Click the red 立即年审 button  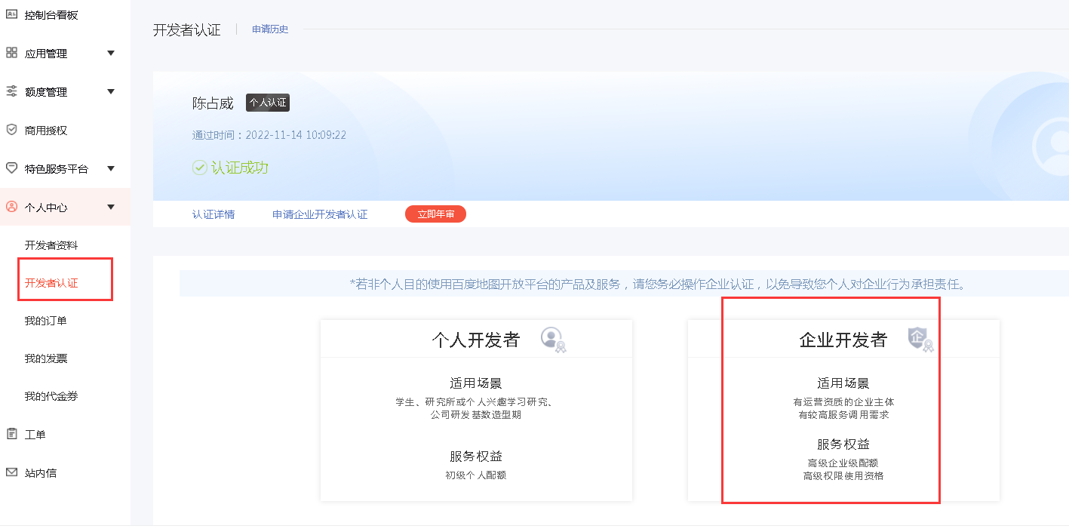point(435,214)
